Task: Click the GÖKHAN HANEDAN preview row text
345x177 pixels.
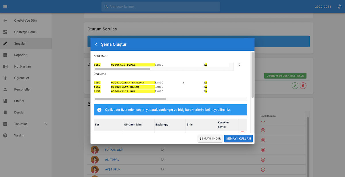Action: click(133, 83)
